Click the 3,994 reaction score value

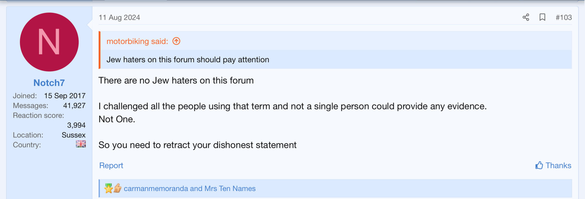[76, 125]
